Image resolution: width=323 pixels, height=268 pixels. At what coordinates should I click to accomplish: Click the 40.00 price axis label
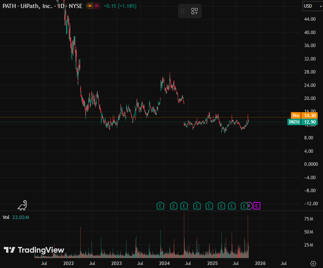[x=310, y=33]
